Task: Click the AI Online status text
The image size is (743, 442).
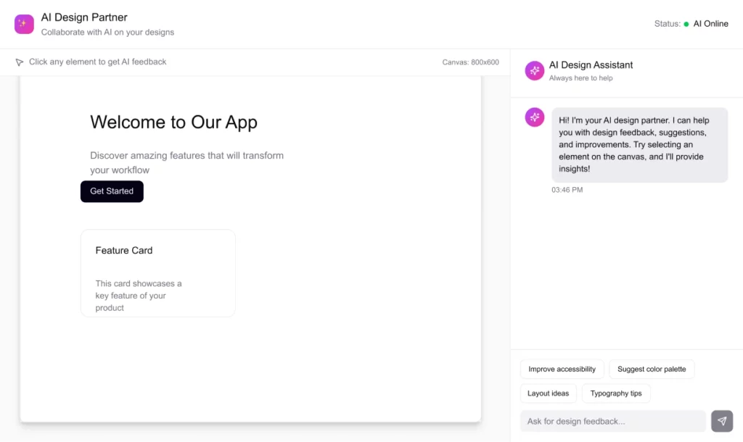Action: coord(710,24)
